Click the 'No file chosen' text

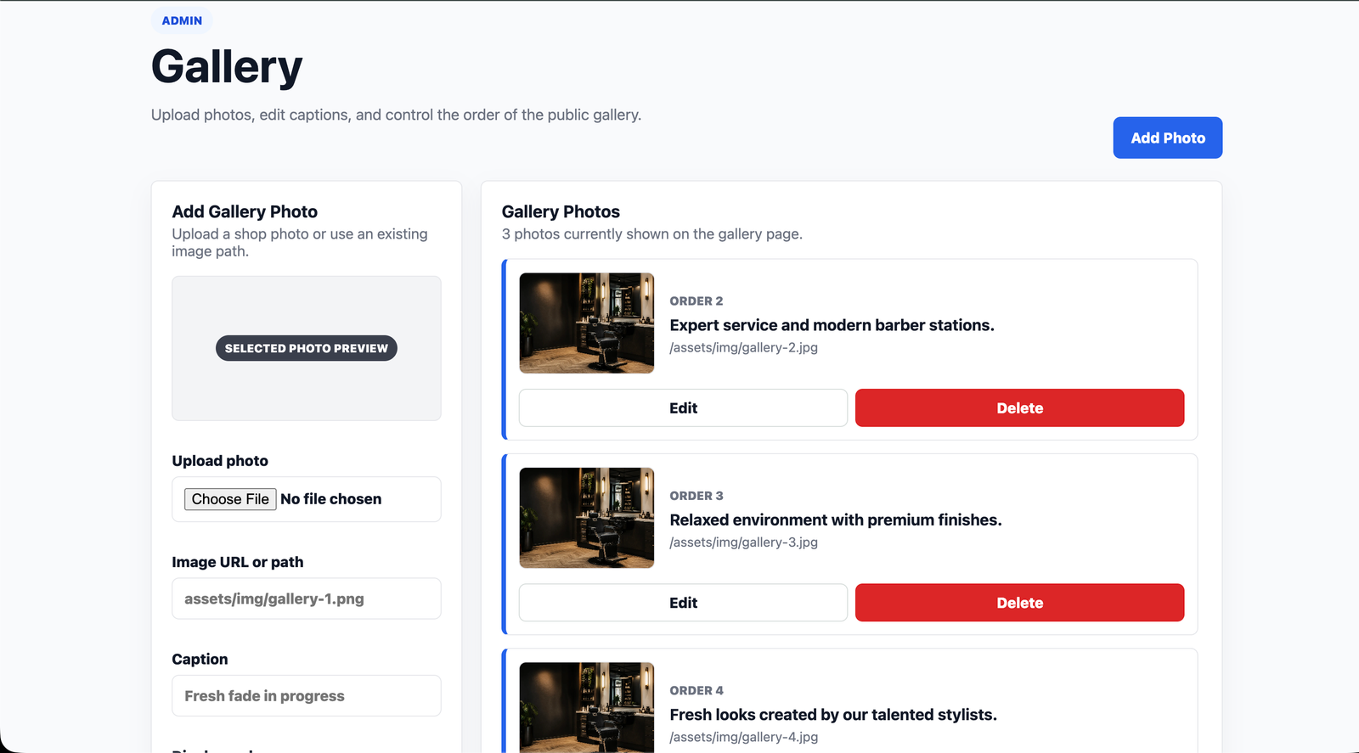tap(330, 499)
